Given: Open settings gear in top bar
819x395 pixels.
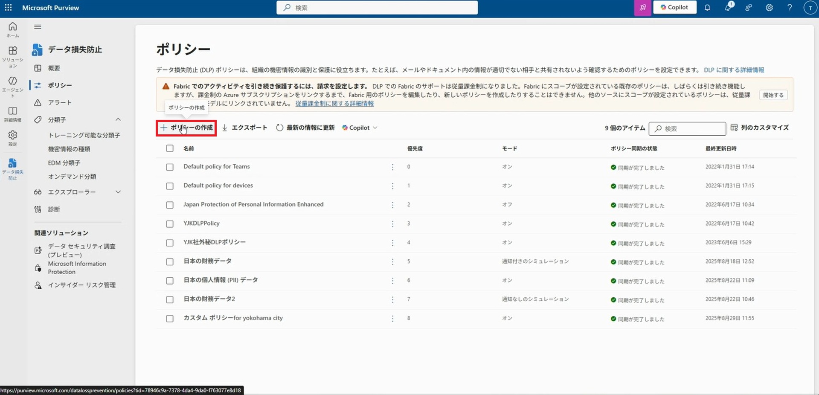Looking at the screenshot, I should [x=769, y=8].
